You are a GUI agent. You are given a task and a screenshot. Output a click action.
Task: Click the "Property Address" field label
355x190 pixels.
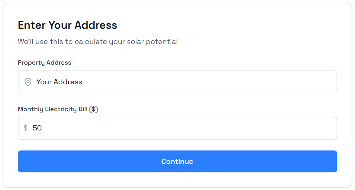(x=44, y=62)
